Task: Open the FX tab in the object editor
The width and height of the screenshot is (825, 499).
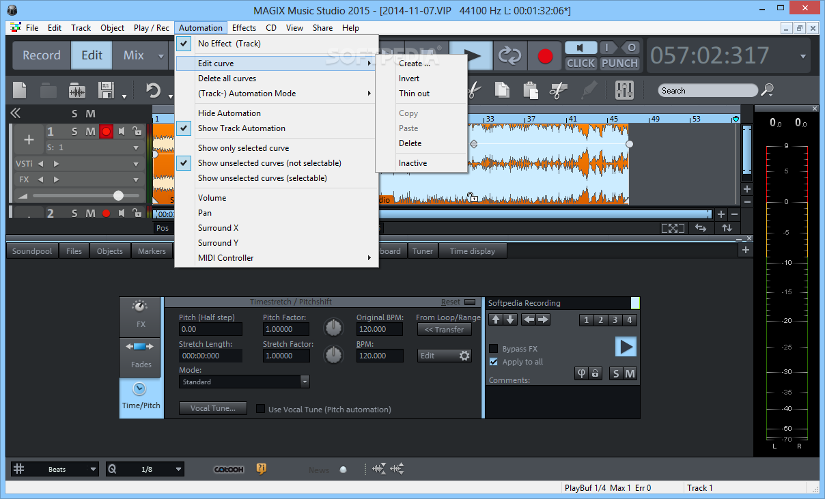Action: pos(141,316)
